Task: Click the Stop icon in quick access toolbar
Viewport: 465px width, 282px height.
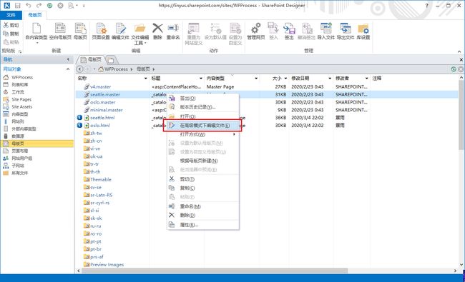Action: point(60,5)
